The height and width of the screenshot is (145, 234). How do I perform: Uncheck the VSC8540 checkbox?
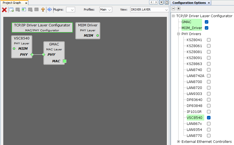tap(209, 118)
